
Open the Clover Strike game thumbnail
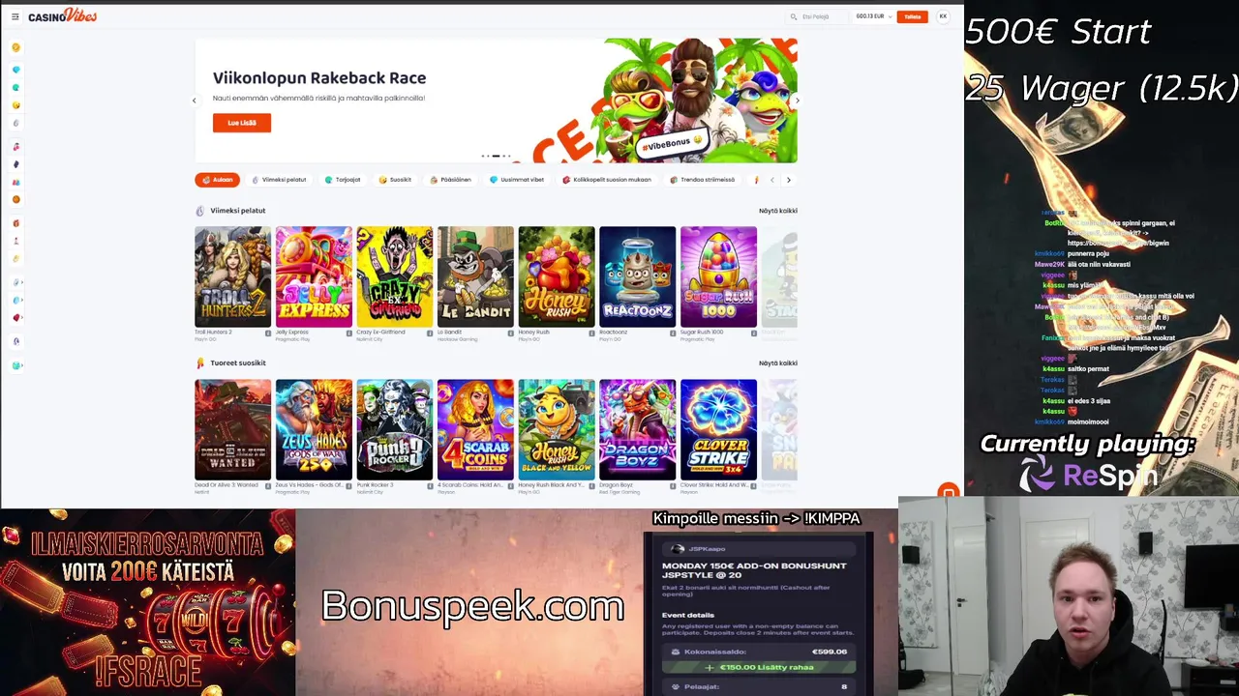click(718, 429)
